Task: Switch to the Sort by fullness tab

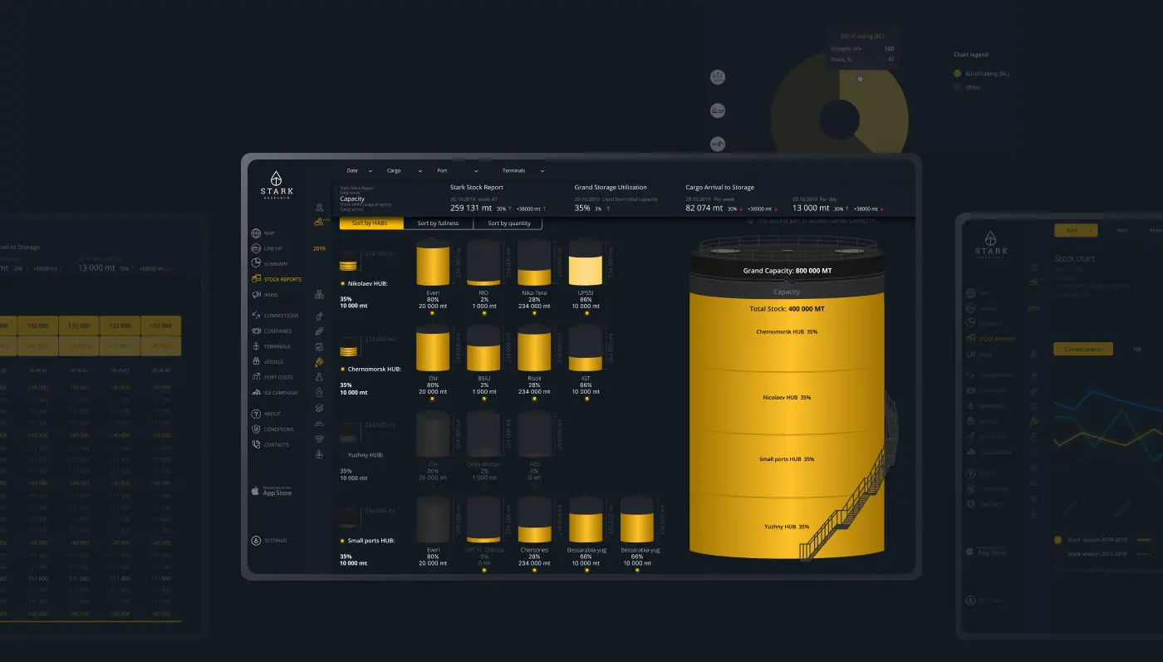Action: point(438,223)
